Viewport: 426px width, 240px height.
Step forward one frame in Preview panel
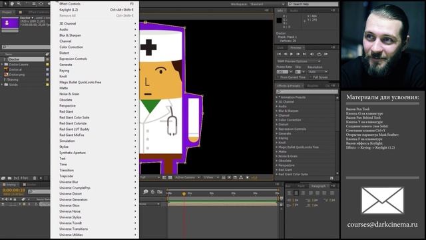click(298, 54)
